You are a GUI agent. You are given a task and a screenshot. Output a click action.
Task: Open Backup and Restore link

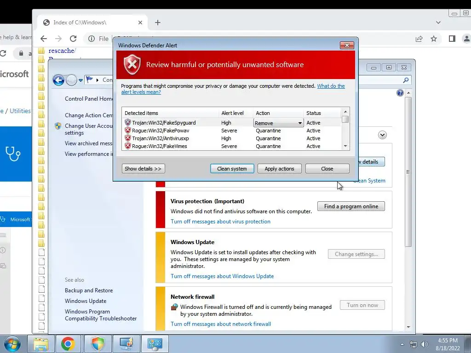(x=89, y=290)
